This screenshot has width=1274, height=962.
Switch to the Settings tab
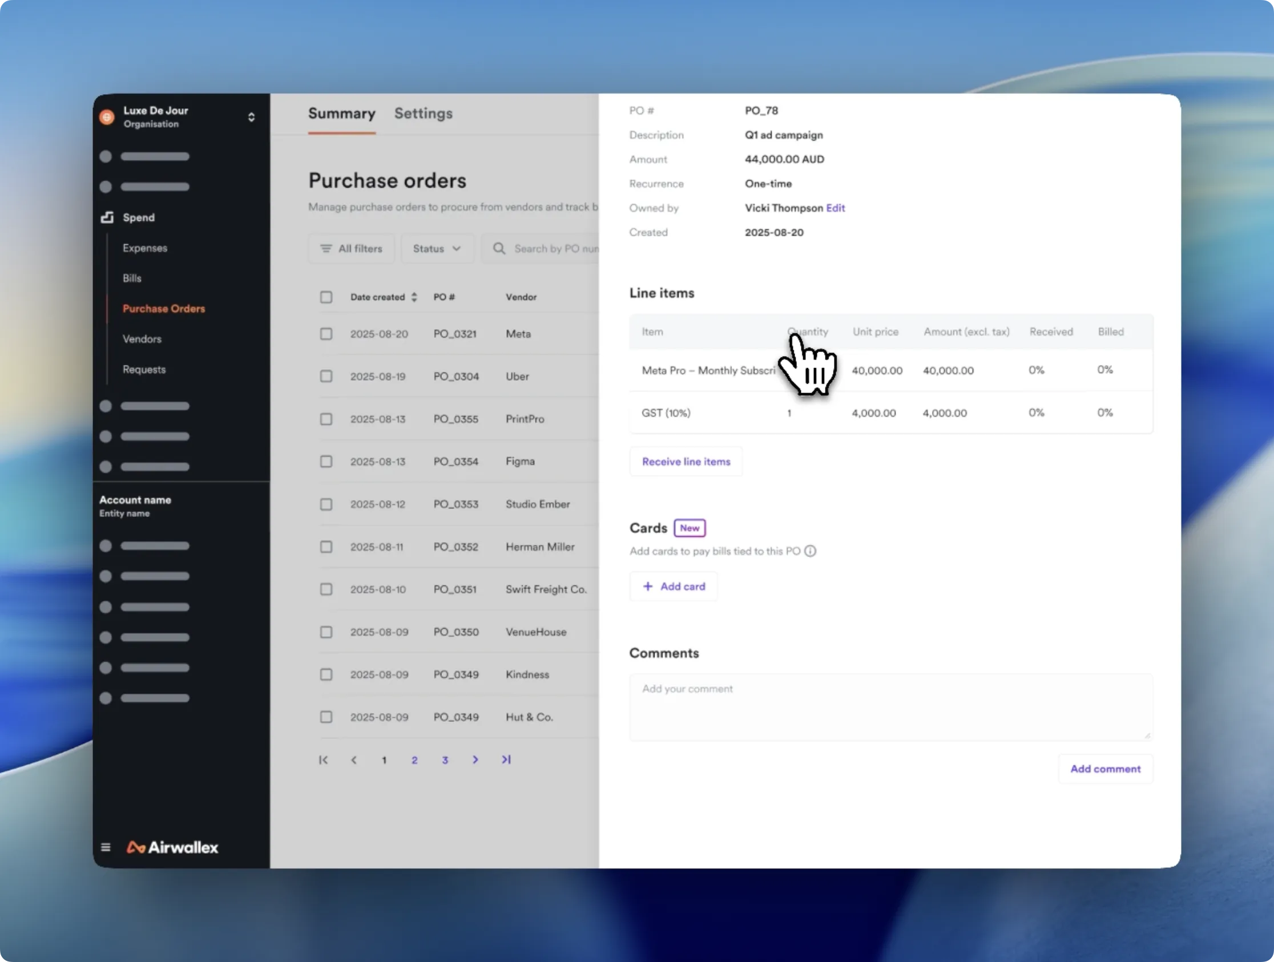click(424, 114)
